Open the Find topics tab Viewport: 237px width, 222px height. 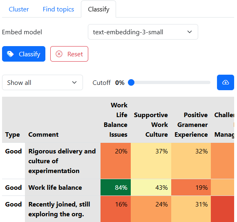(x=58, y=9)
